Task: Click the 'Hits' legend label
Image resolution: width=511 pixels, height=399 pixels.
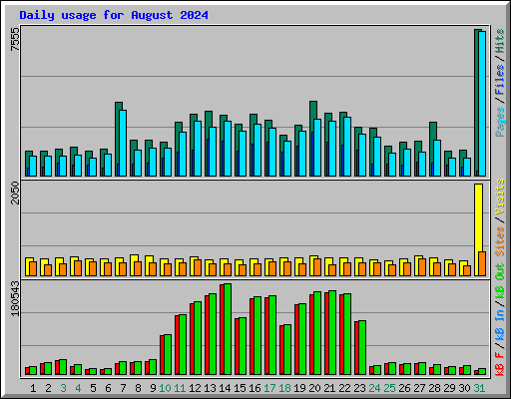Action: pos(500,41)
